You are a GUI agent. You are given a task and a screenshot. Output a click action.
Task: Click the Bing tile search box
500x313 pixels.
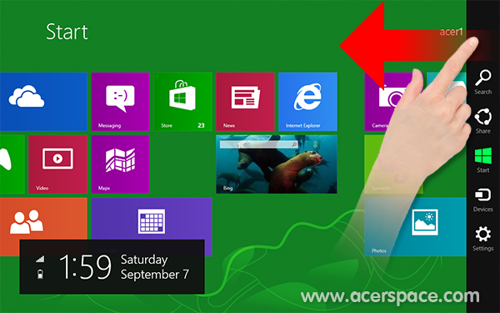pos(258,144)
